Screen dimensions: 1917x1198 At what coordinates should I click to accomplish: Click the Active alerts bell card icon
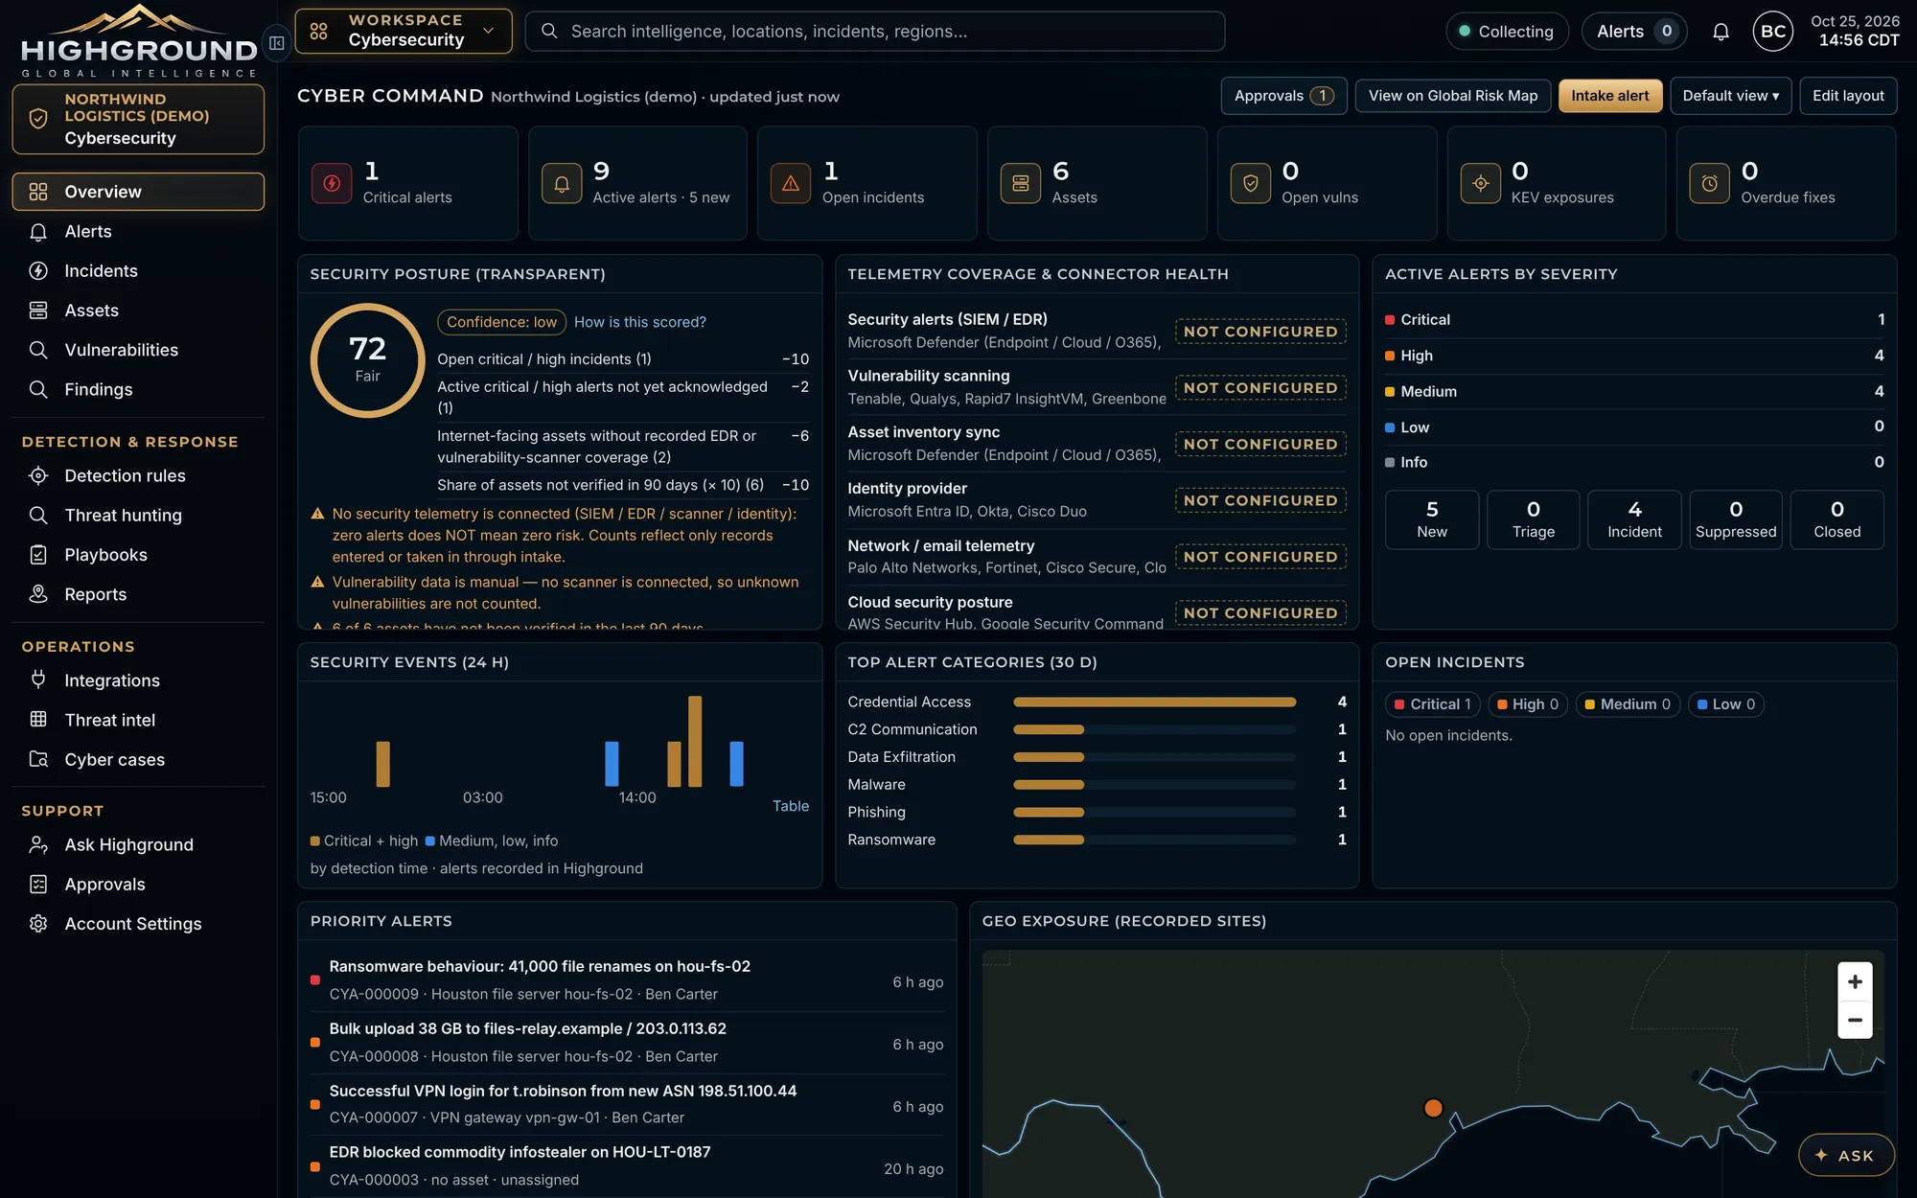[562, 183]
